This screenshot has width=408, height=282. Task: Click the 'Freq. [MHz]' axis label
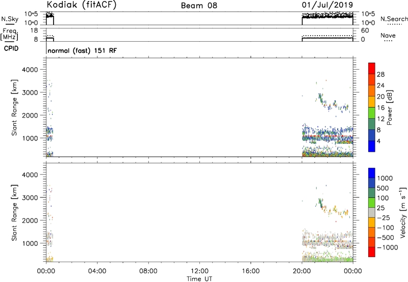coord(9,34)
